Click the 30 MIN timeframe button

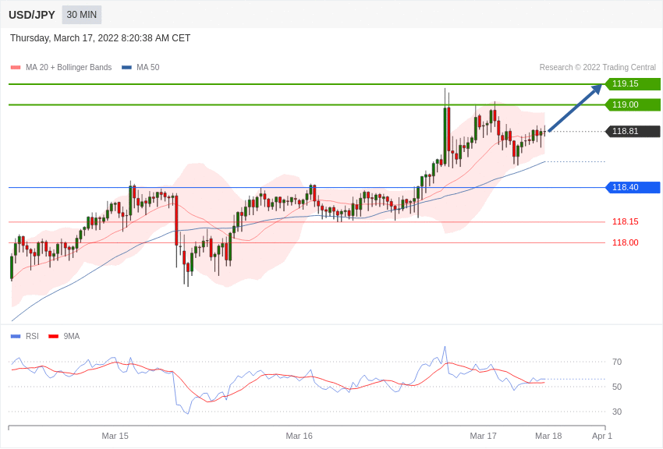tap(82, 15)
